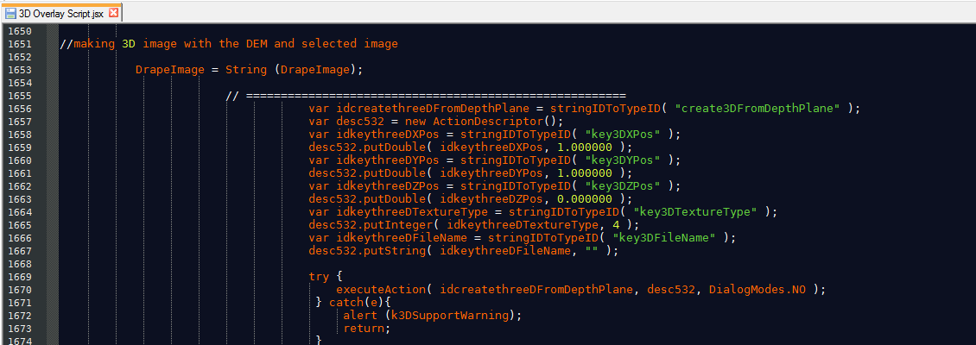Click line number 1651 in the gutter
Image resolution: width=976 pixels, height=345 pixels.
pyautogui.click(x=18, y=44)
